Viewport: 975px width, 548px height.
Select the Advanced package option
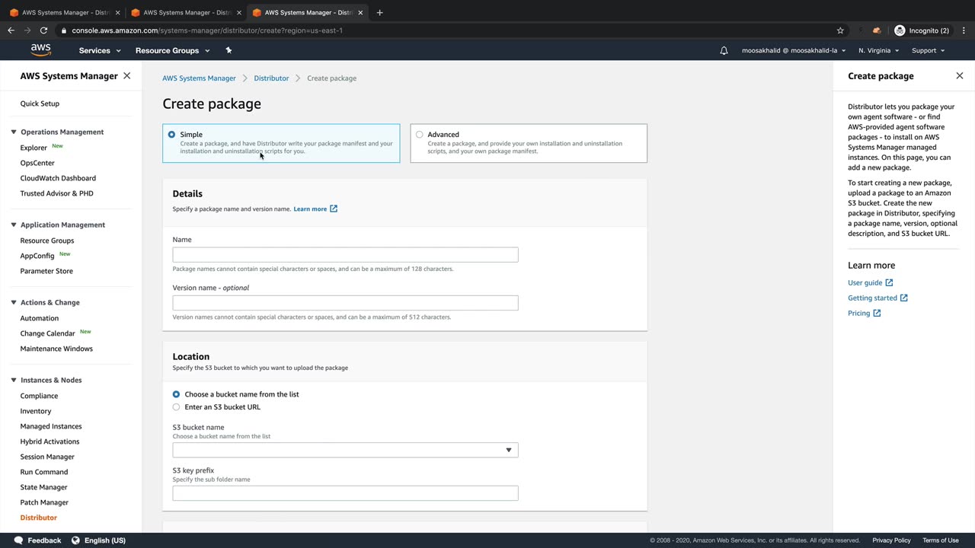420,135
